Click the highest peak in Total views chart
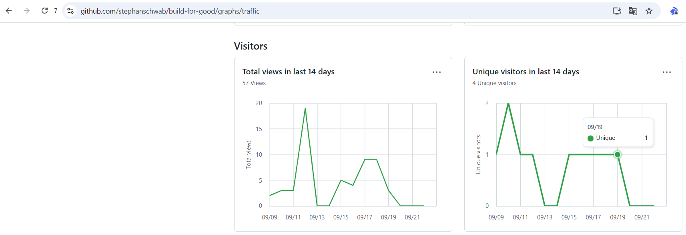The height and width of the screenshot is (235, 686). pyautogui.click(x=305, y=109)
